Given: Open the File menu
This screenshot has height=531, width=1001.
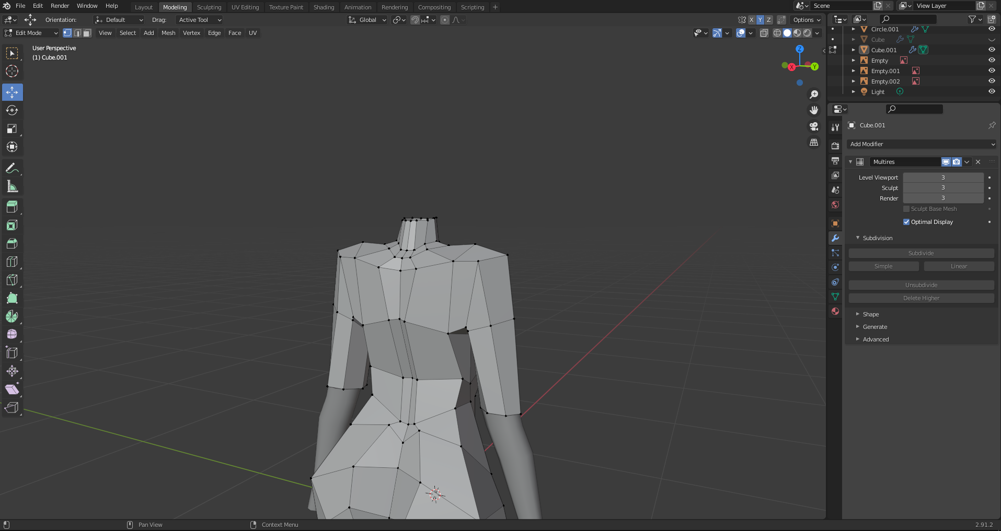Looking at the screenshot, I should 20,6.
